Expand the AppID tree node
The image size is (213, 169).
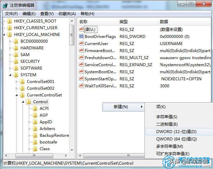click(29, 122)
